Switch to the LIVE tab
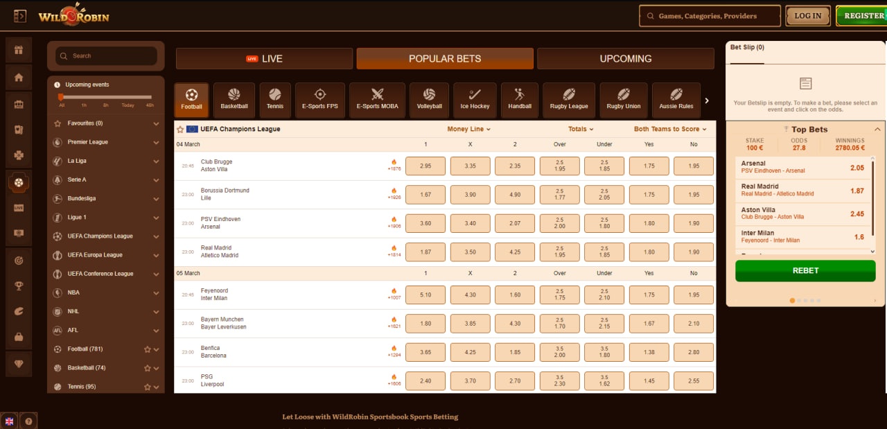Screen dimensions: 887x429 click(x=264, y=59)
